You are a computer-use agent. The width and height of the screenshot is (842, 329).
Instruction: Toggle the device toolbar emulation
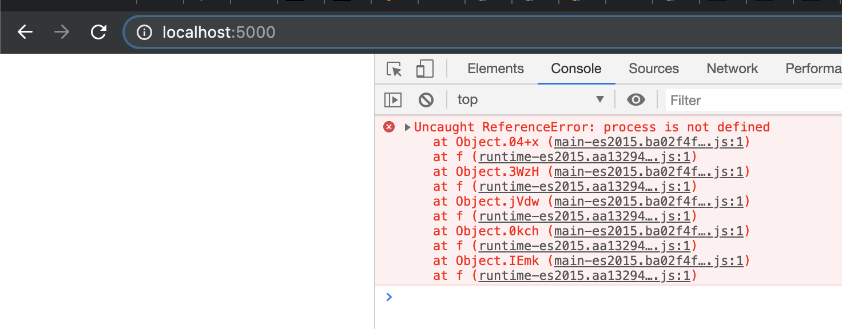424,68
